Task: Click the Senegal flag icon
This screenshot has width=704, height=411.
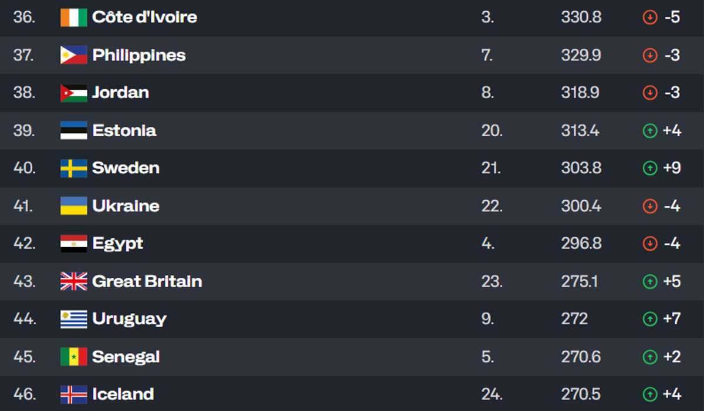Action: click(x=73, y=356)
